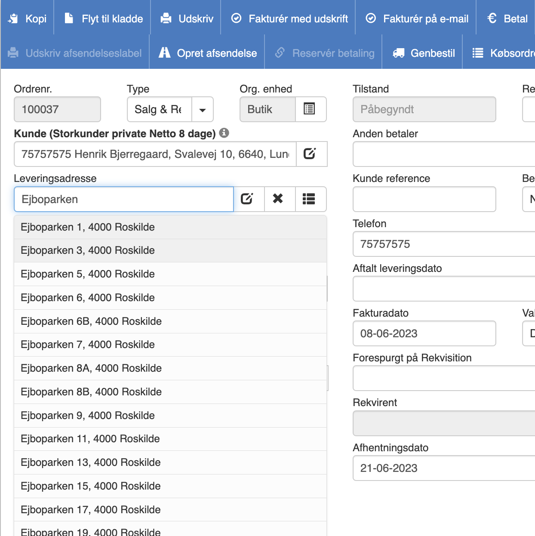Click the Tilstand field Påbegyndt
Viewport: 535px width, 536px height.
[x=424, y=110]
